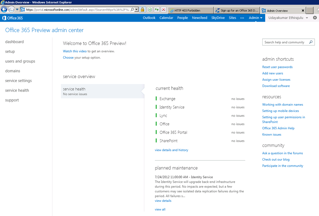Click the Office 365 logo

(x=12, y=18)
